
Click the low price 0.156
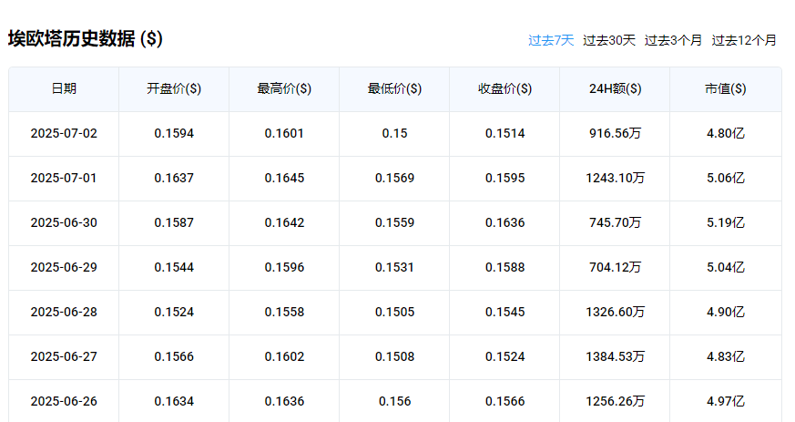coord(394,401)
